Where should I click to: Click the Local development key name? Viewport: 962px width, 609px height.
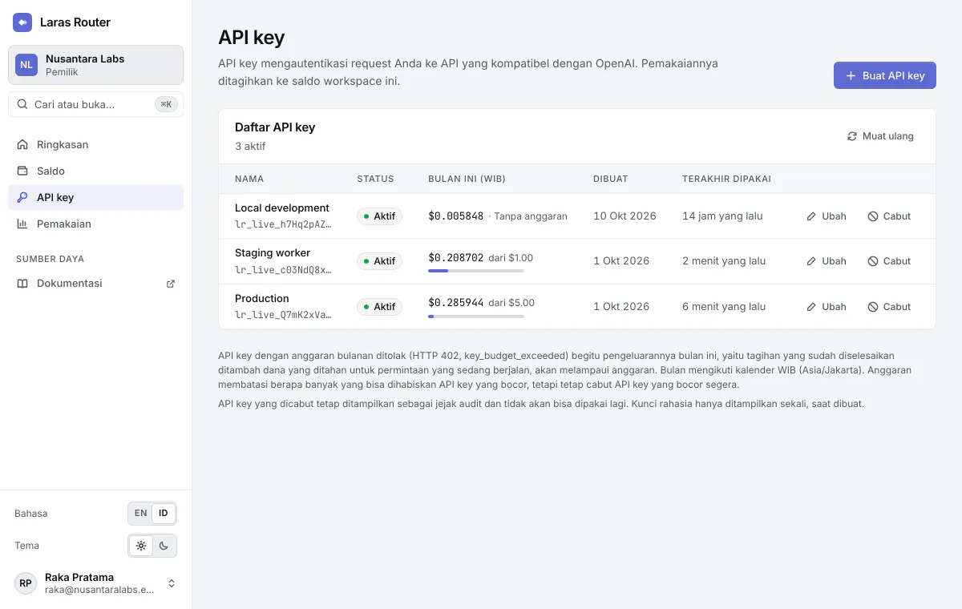click(282, 208)
